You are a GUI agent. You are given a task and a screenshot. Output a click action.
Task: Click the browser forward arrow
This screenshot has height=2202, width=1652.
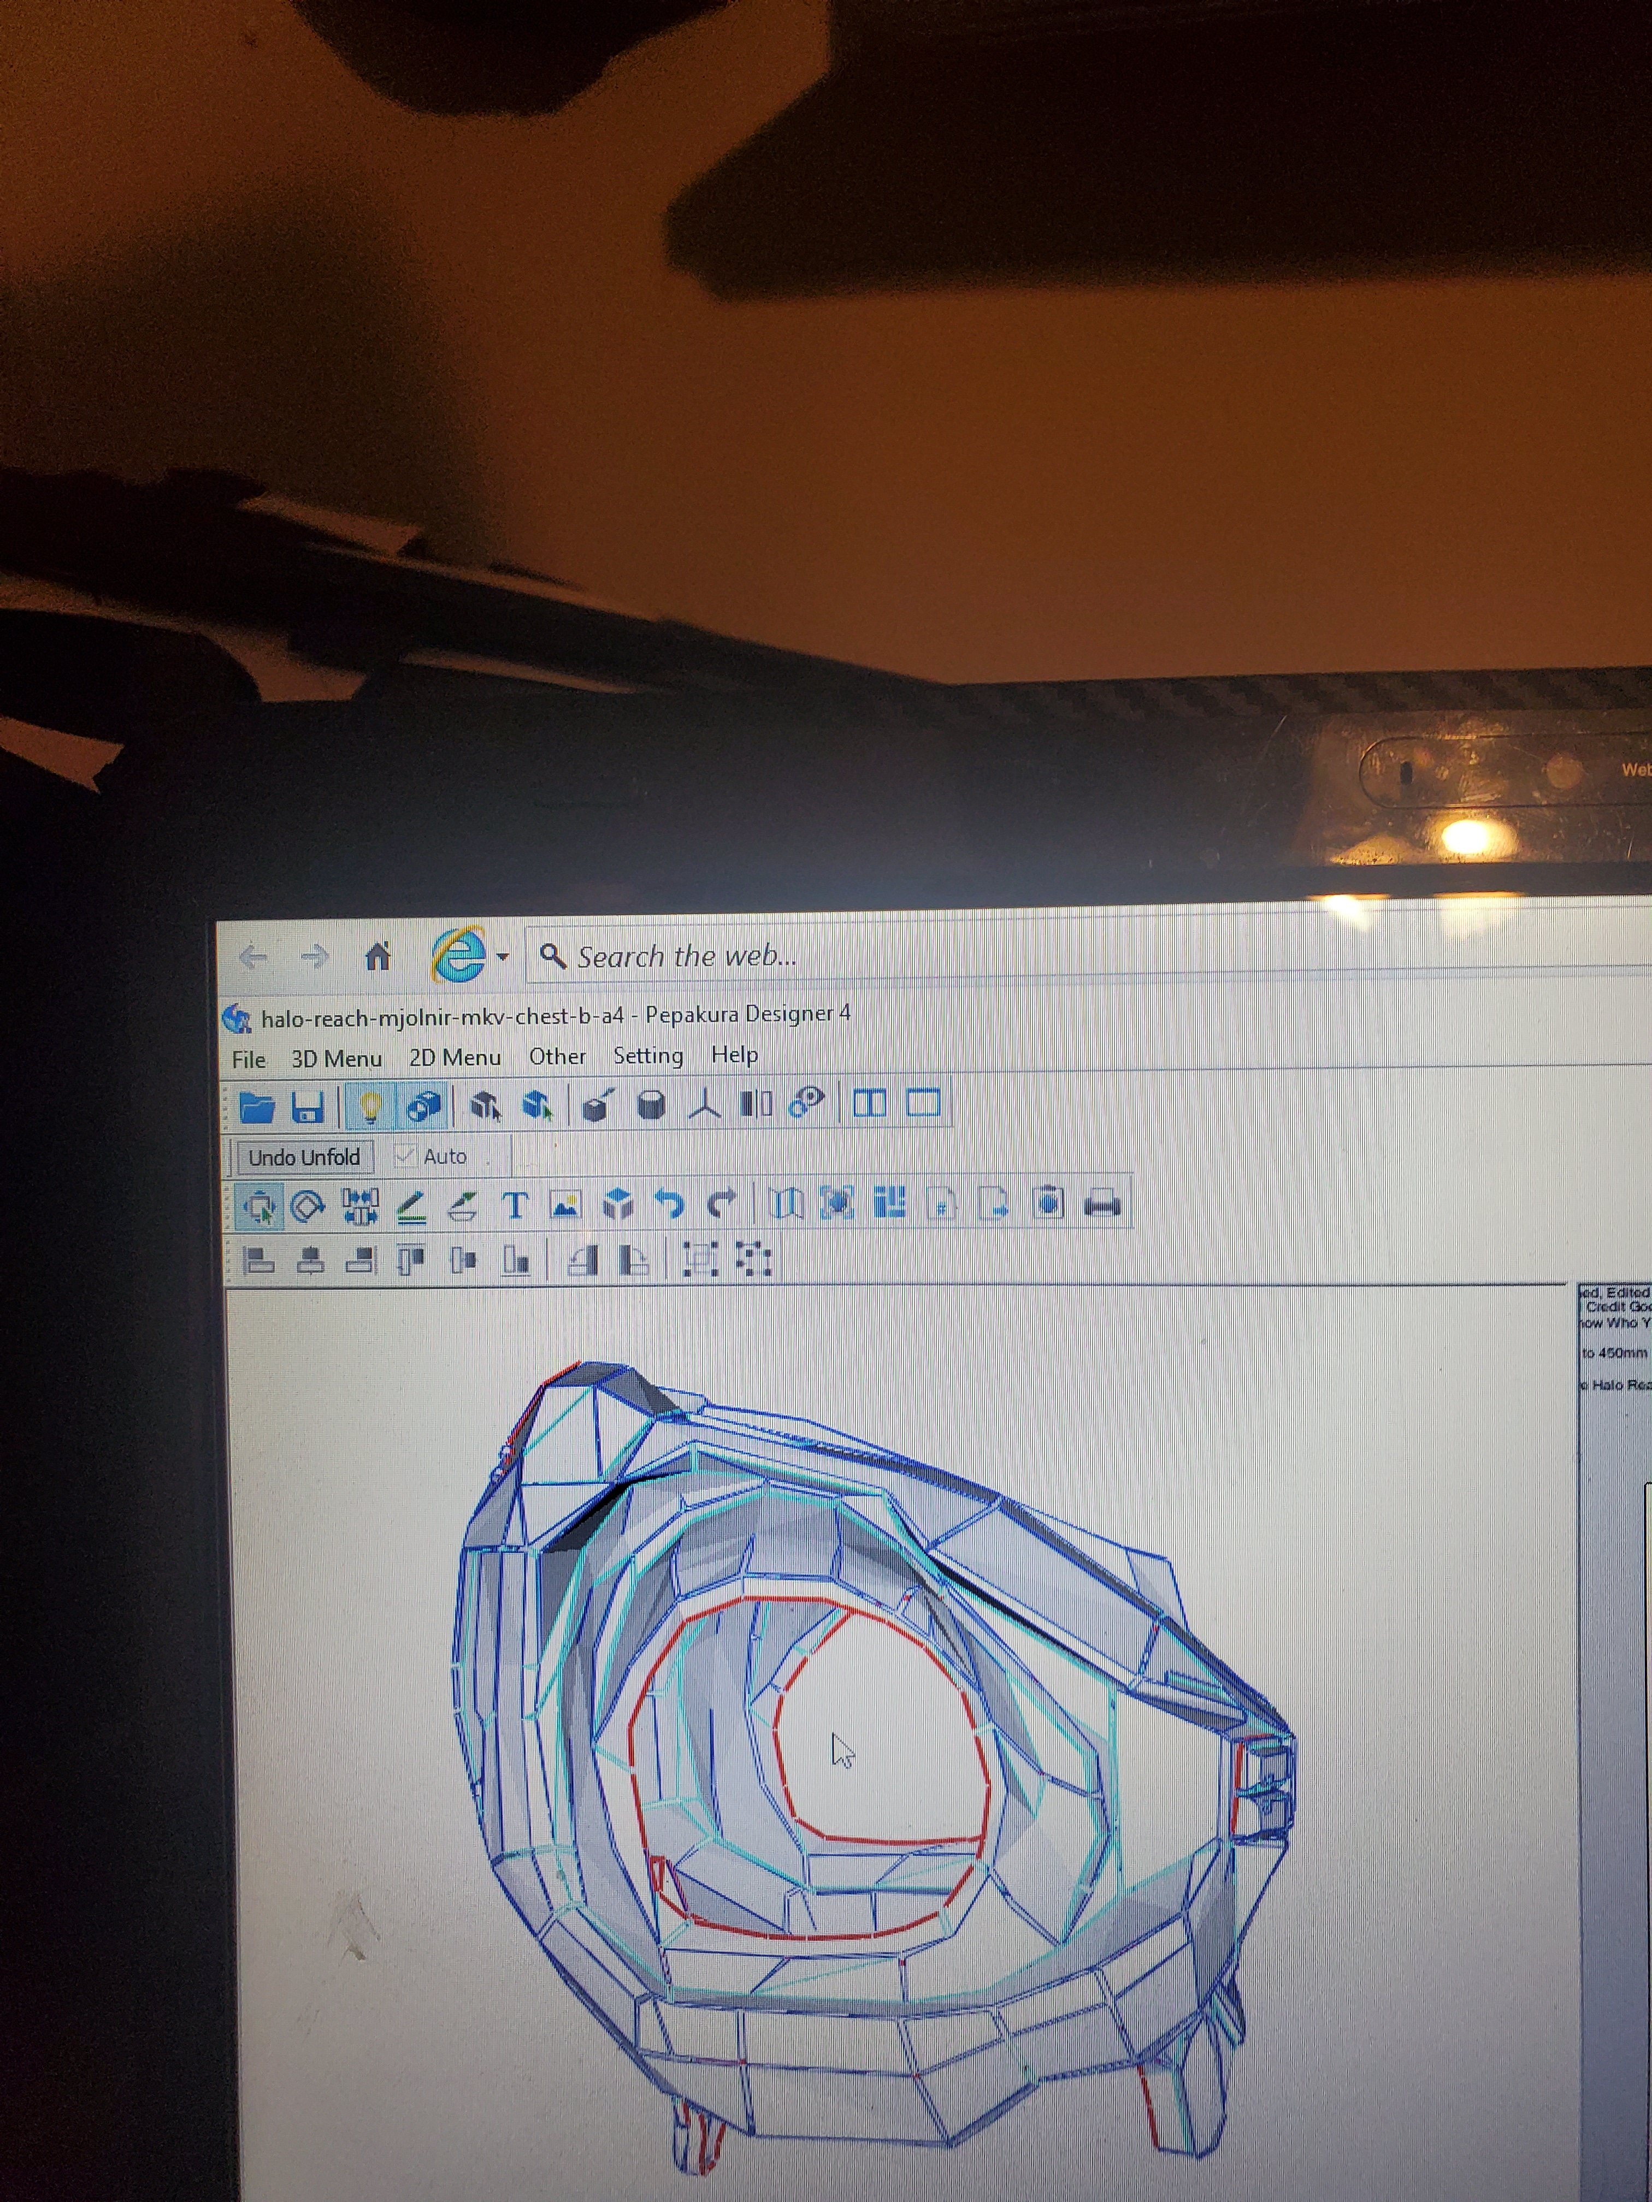pos(315,958)
